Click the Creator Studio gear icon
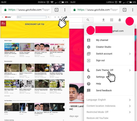Screen dimensions: 137x121 coord(89,47)
